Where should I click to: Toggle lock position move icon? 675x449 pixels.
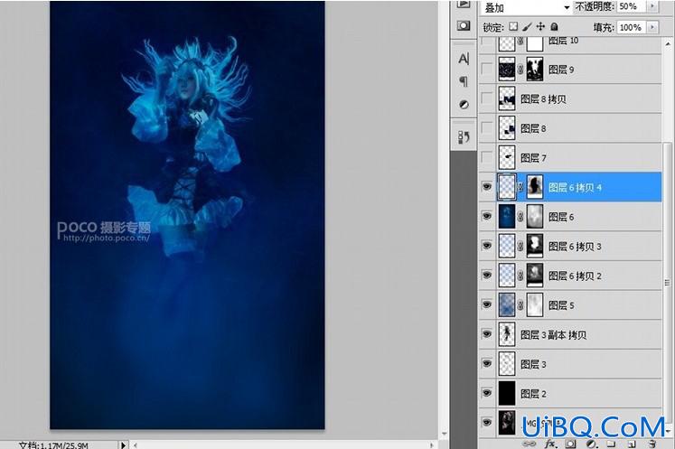[540, 27]
